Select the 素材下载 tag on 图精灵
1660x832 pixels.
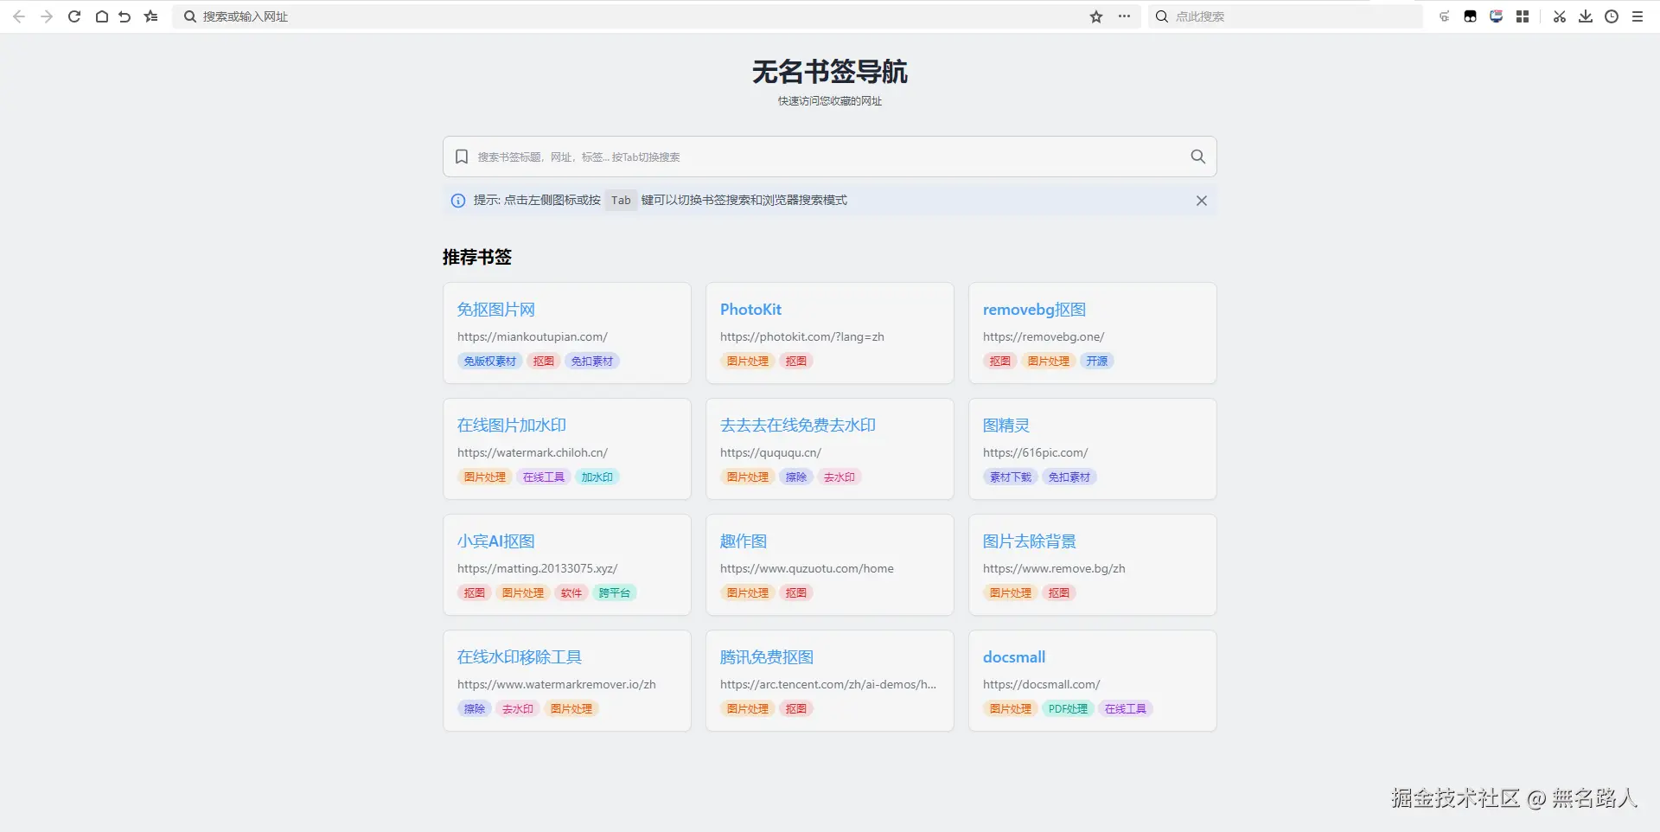(x=1011, y=477)
